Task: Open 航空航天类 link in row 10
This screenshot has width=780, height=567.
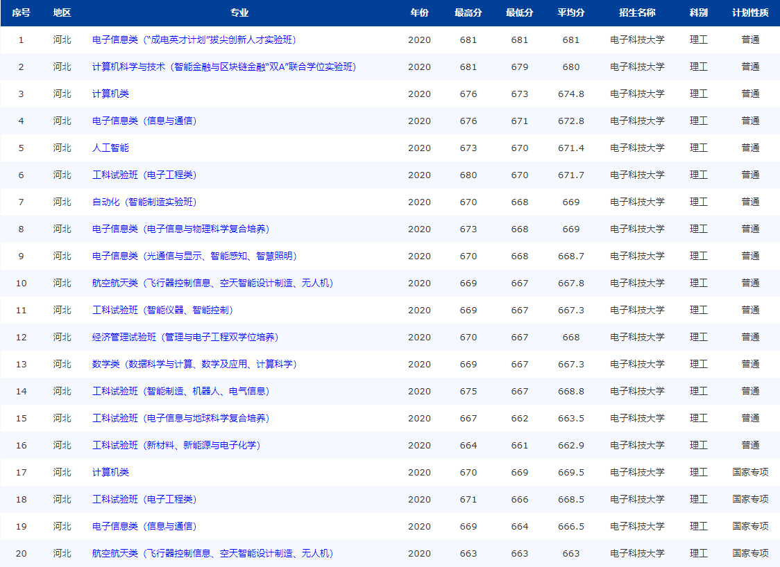Action: (212, 283)
